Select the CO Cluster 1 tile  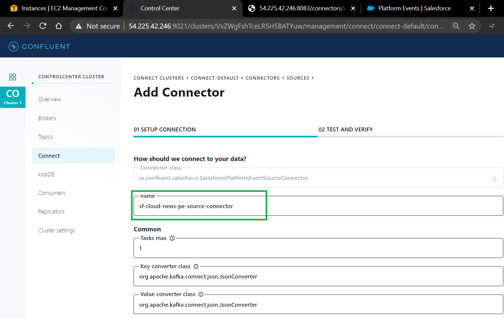pyautogui.click(x=13, y=97)
